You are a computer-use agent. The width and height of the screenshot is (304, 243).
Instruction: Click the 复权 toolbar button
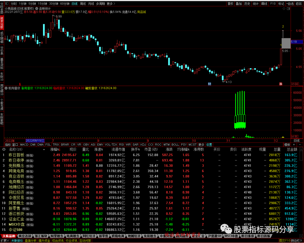(x=230, y=4)
